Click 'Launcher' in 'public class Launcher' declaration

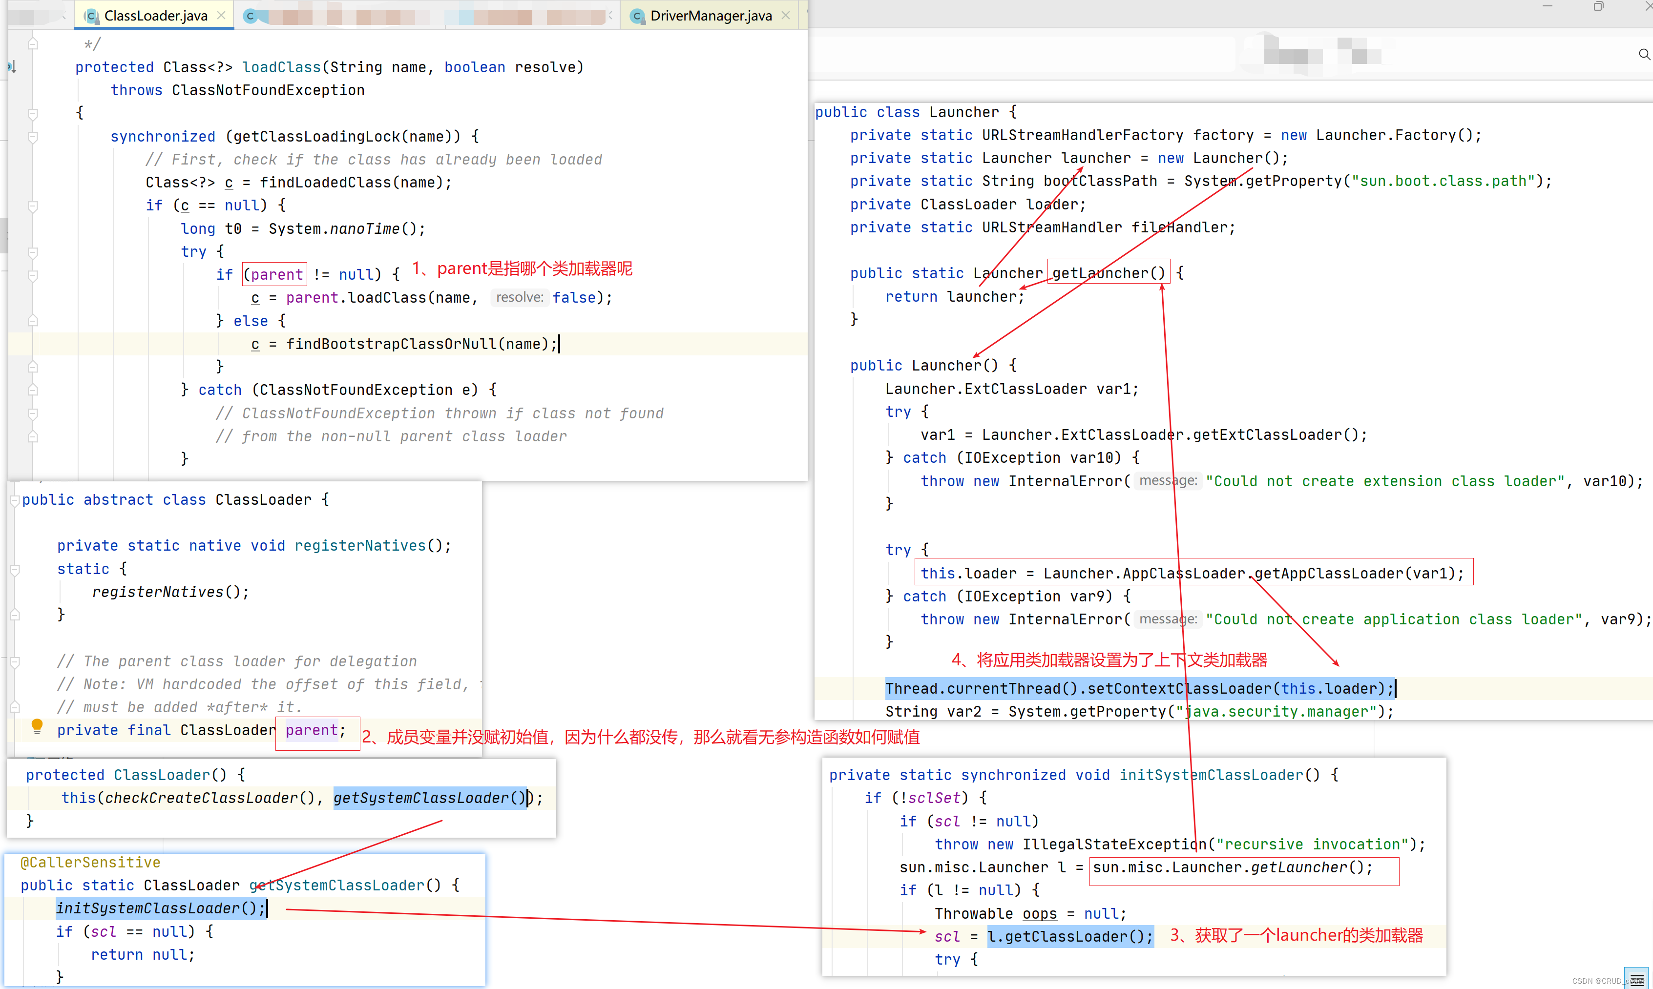964,112
